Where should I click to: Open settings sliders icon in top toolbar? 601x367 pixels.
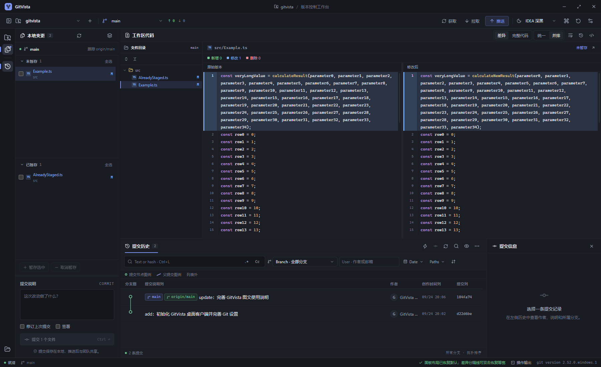coord(590,21)
